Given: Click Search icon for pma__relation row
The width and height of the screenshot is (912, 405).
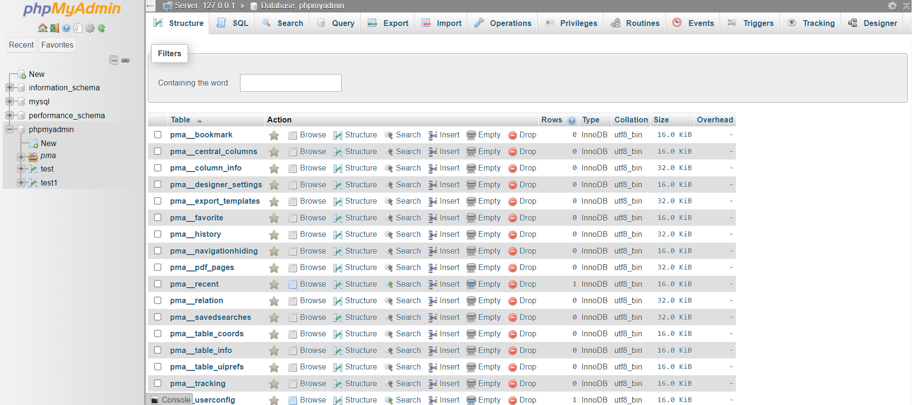Looking at the screenshot, I should click(389, 301).
